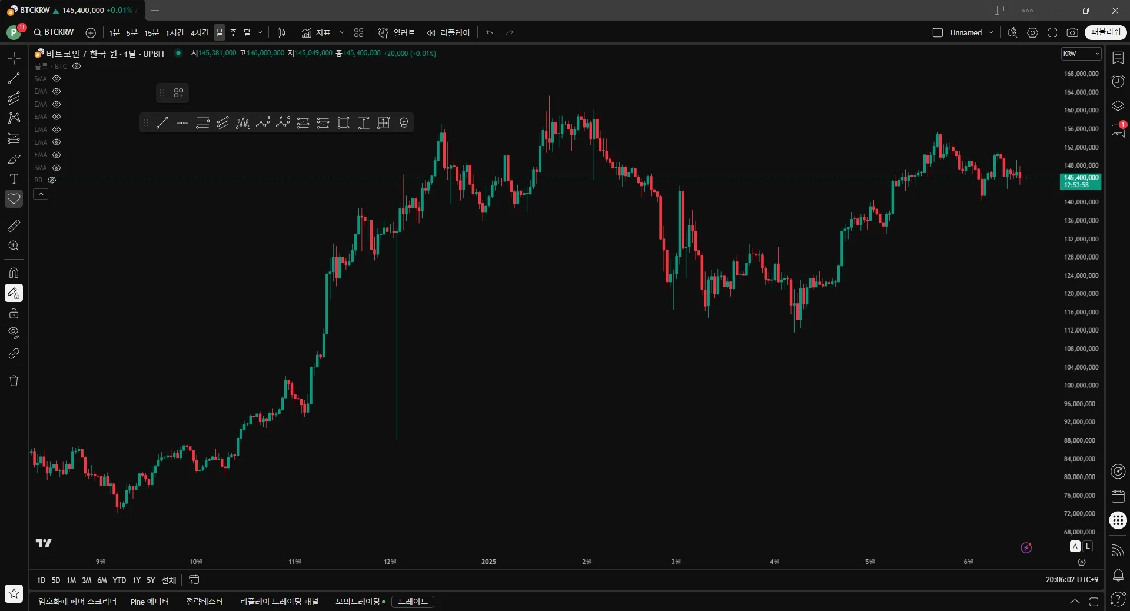This screenshot has height=611, width=1130.
Task: Switch chart to fullscreen mode
Action: pyautogui.click(x=1052, y=33)
